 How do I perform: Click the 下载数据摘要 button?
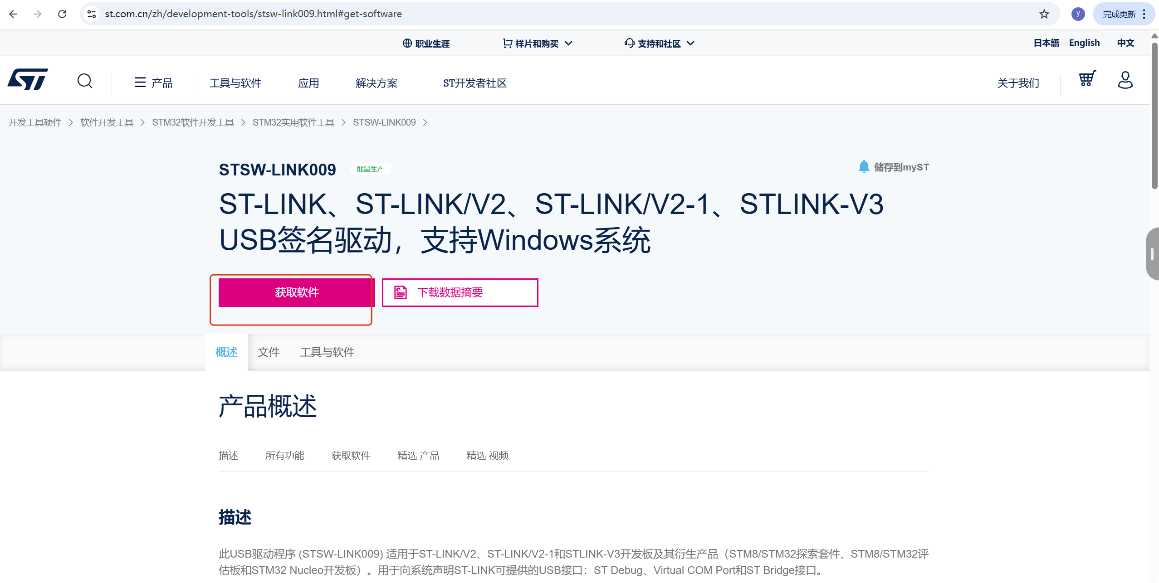coord(460,292)
